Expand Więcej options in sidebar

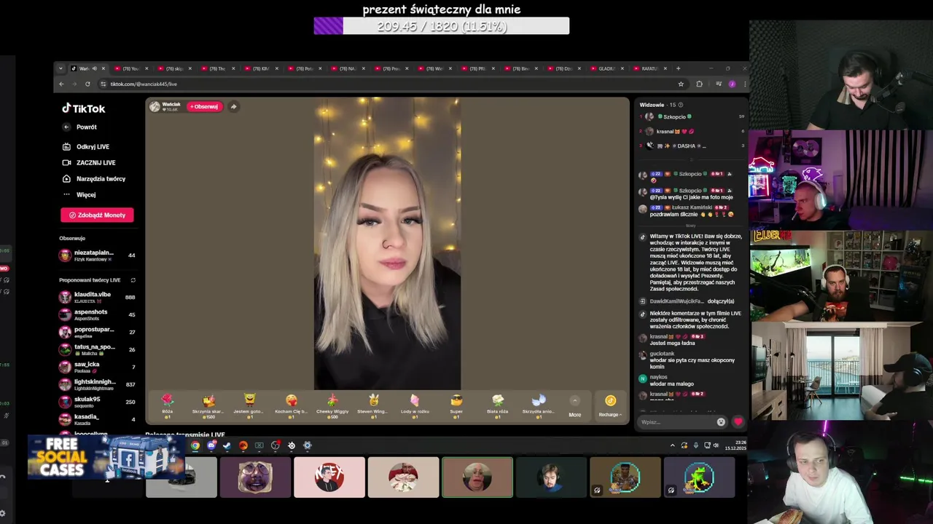click(79, 194)
